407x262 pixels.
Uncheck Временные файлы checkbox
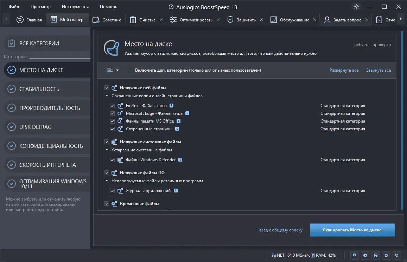pos(107,204)
